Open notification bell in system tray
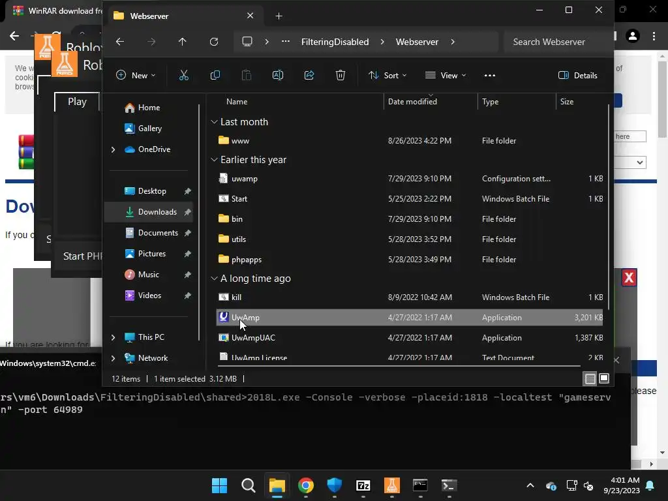This screenshot has width=668, height=501. [x=650, y=485]
